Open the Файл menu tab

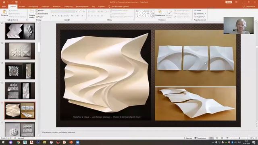tap(4, 6)
